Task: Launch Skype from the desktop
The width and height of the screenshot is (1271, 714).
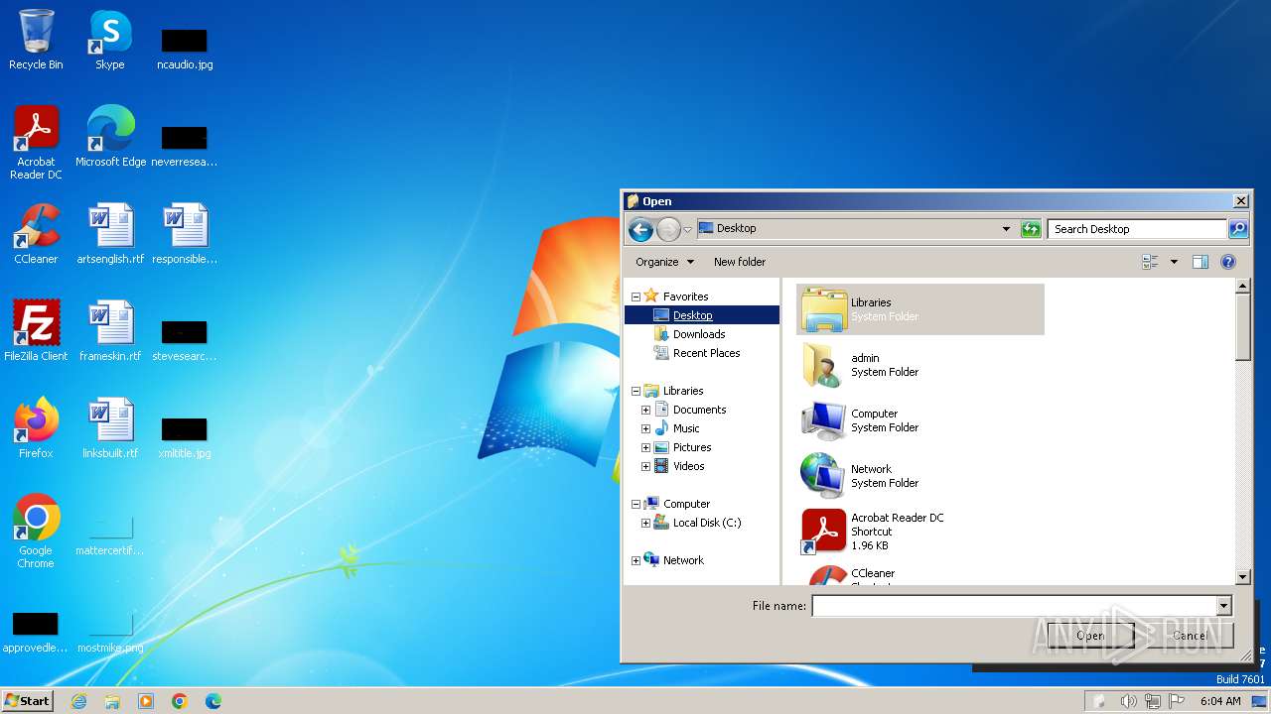Action: (x=109, y=40)
